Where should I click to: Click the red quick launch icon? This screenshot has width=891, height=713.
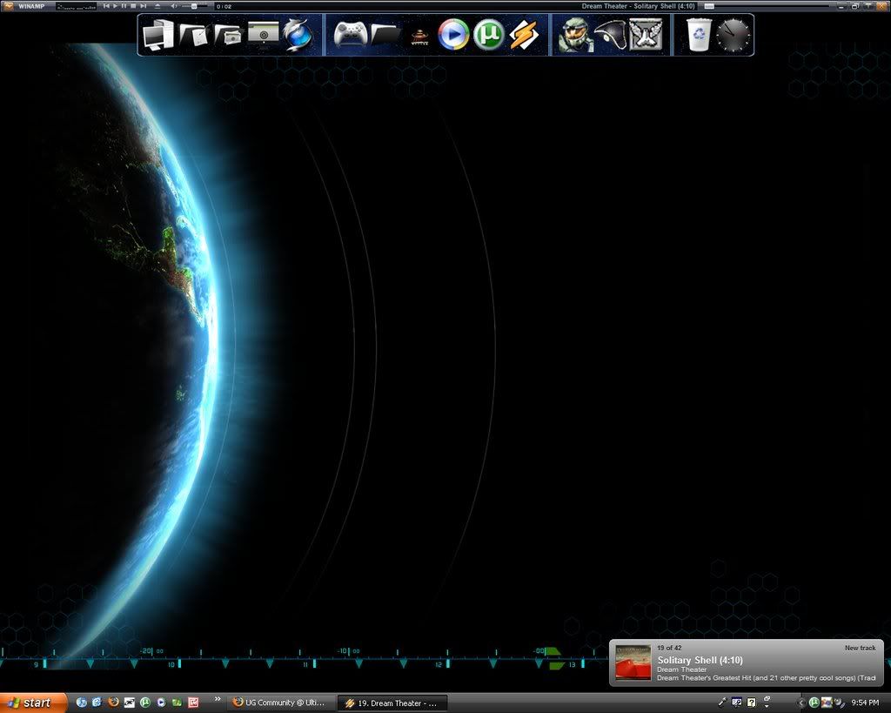193,703
